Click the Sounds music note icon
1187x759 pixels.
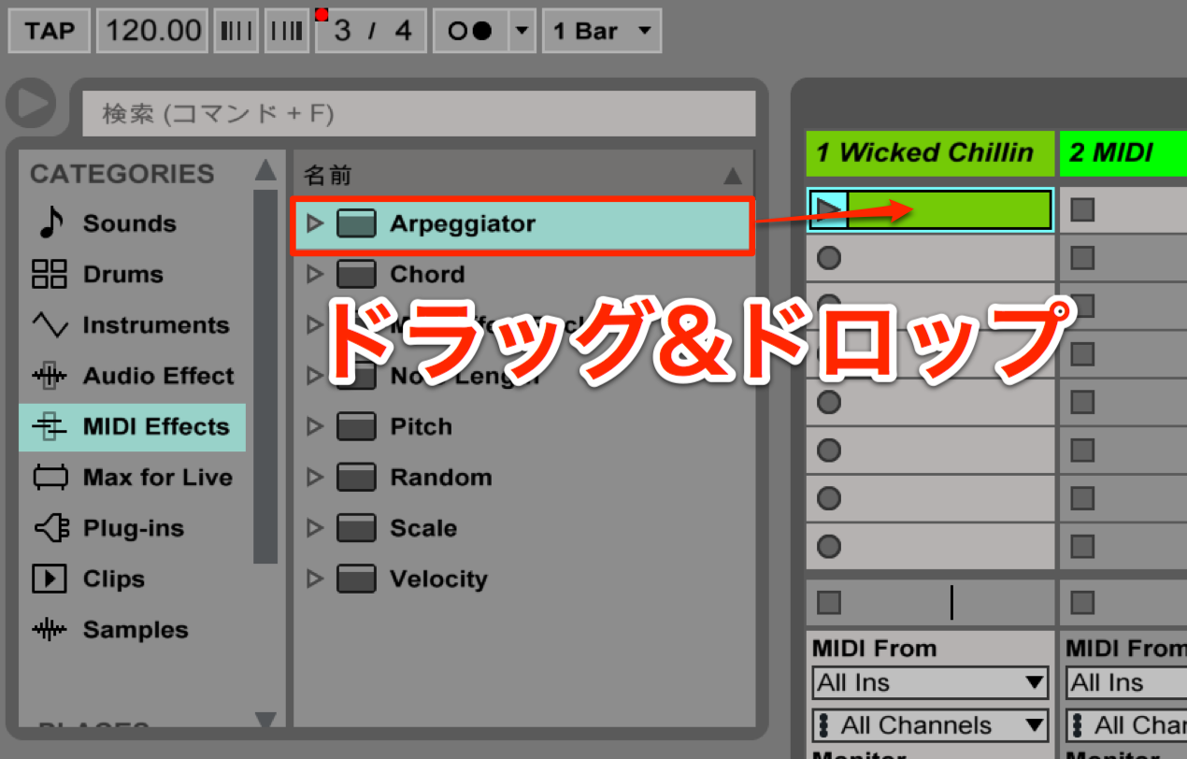[x=50, y=222]
